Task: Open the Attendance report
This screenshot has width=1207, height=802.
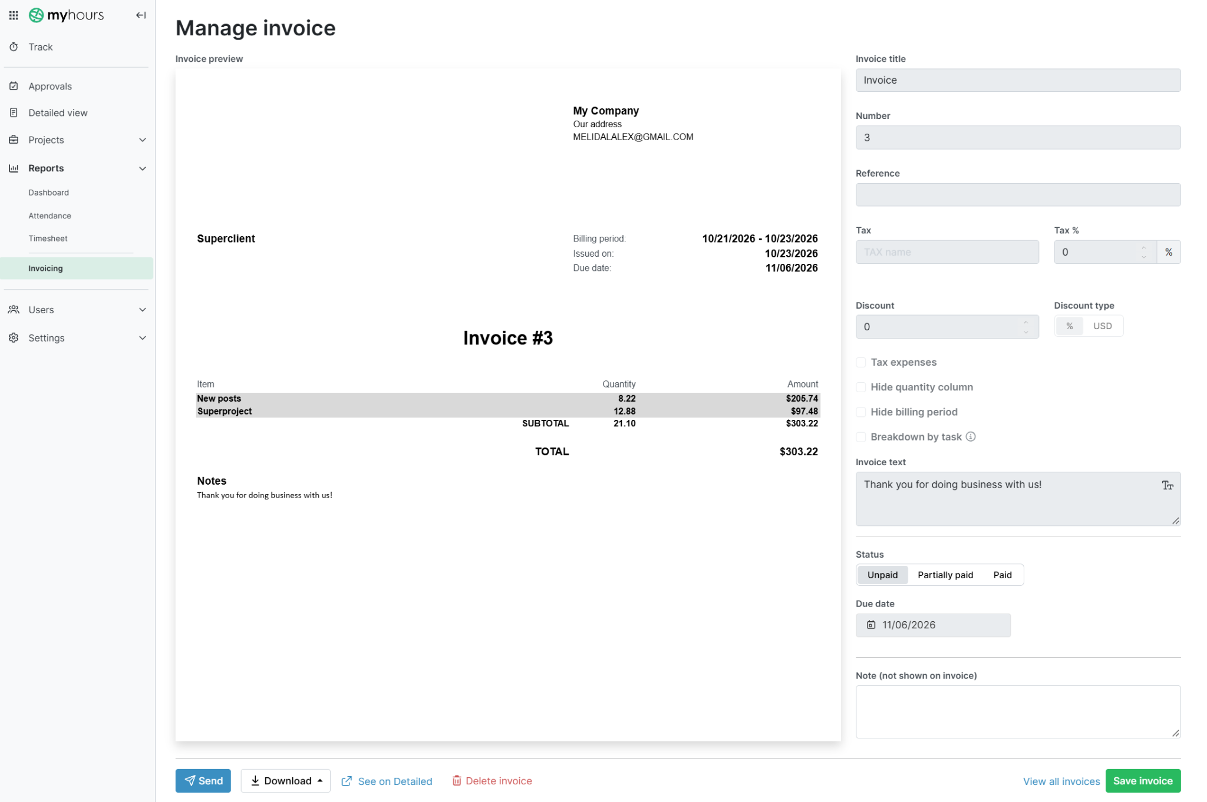Action: pyautogui.click(x=50, y=216)
